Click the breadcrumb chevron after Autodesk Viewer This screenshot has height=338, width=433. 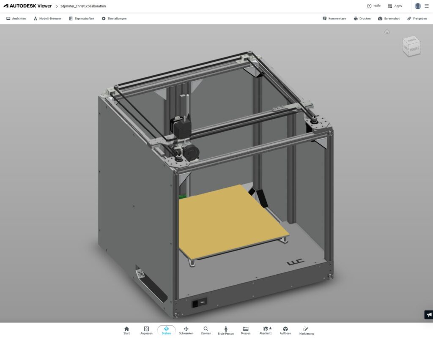click(57, 6)
